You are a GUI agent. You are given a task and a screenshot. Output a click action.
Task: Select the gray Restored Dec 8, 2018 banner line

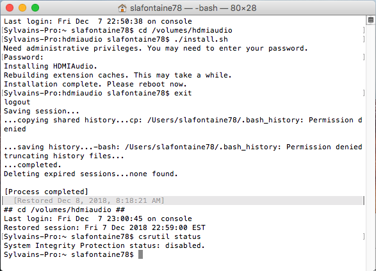pyautogui.click(x=183, y=201)
